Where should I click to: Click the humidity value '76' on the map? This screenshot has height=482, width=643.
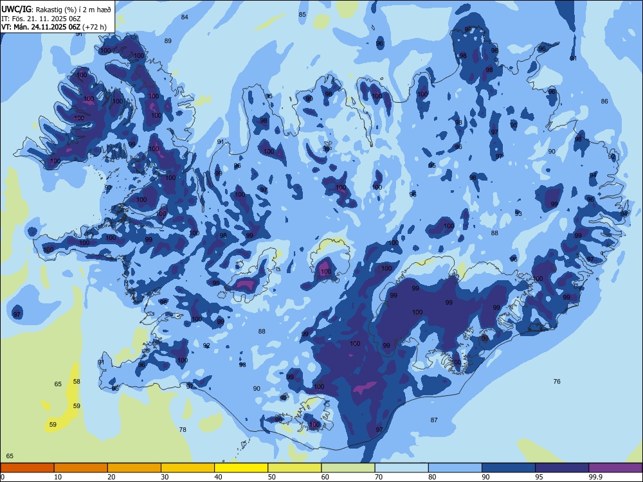pyautogui.click(x=557, y=381)
